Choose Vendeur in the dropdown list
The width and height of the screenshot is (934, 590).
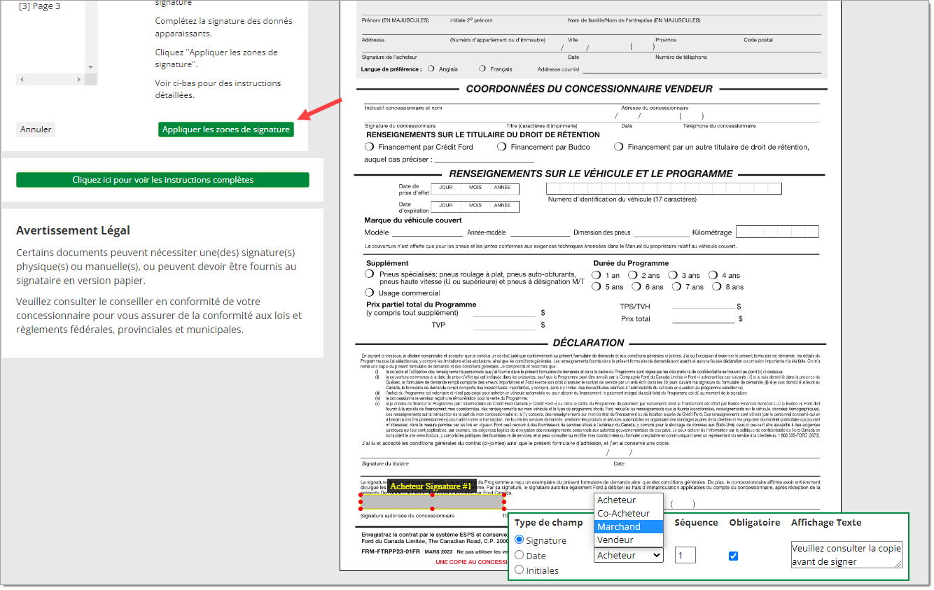[629, 540]
